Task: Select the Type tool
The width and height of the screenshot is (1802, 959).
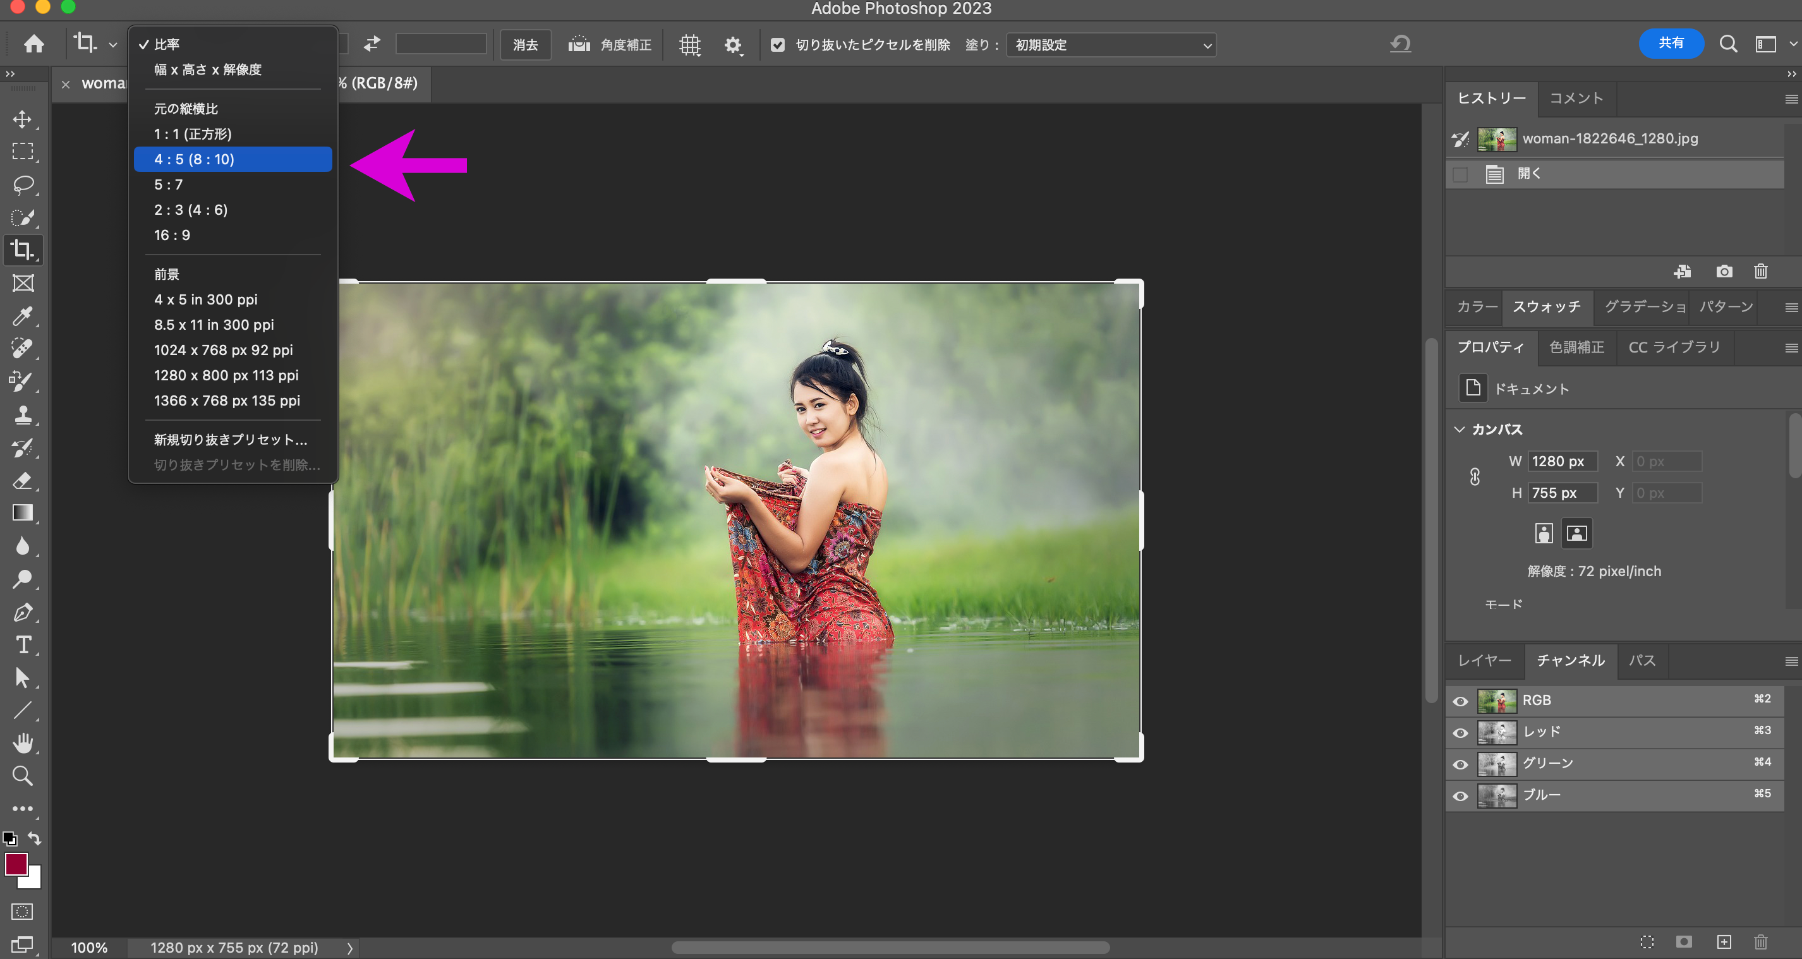Action: 23,645
